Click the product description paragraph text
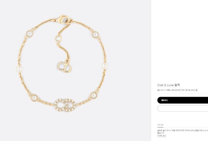The image size is (208, 141). (183, 131)
